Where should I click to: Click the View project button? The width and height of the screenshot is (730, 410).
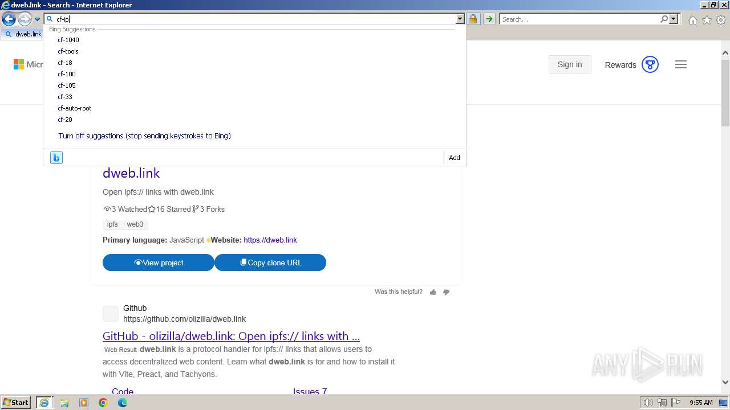point(159,263)
